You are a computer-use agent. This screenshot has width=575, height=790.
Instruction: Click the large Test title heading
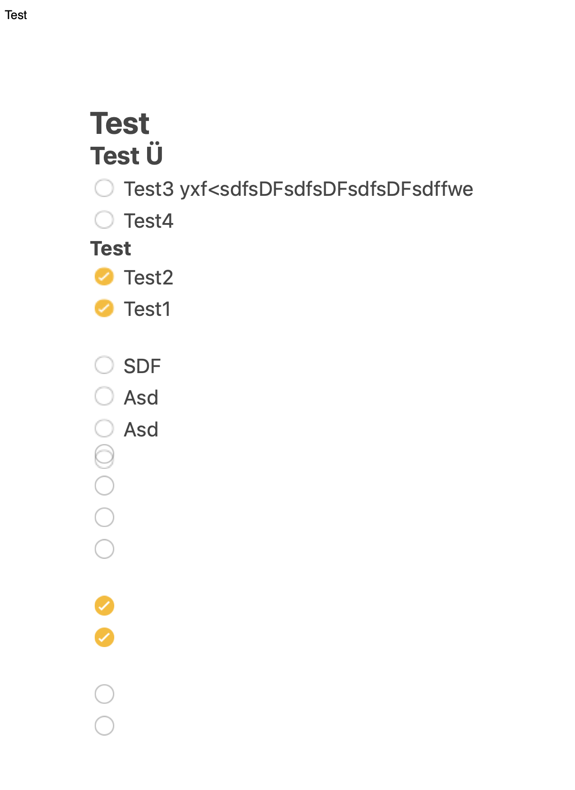[120, 123]
